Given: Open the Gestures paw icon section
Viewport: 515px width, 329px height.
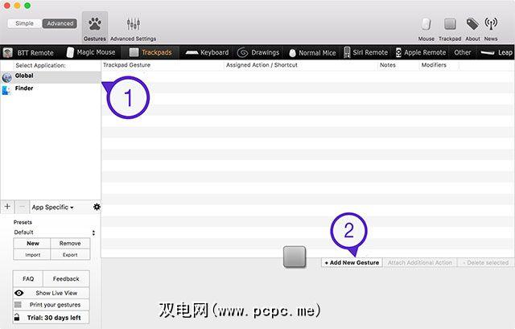Looking at the screenshot, I should 95,27.
